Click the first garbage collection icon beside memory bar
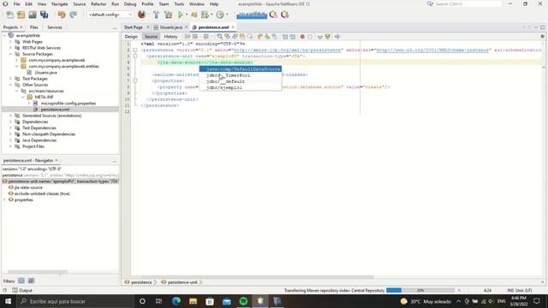Image resolution: width=548 pixels, height=308 pixels. coord(273,15)
